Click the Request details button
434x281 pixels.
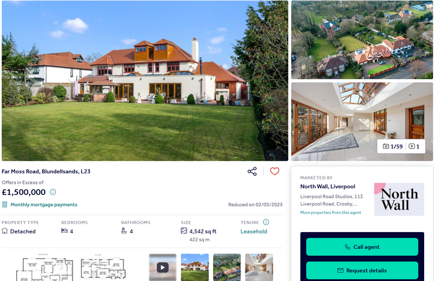pos(362,270)
